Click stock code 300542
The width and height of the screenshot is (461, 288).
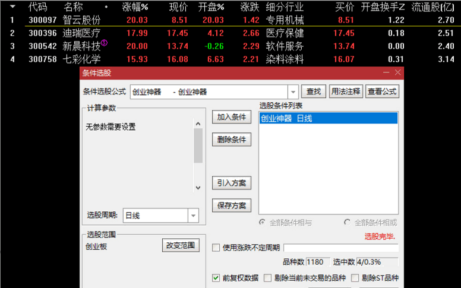click(43, 46)
